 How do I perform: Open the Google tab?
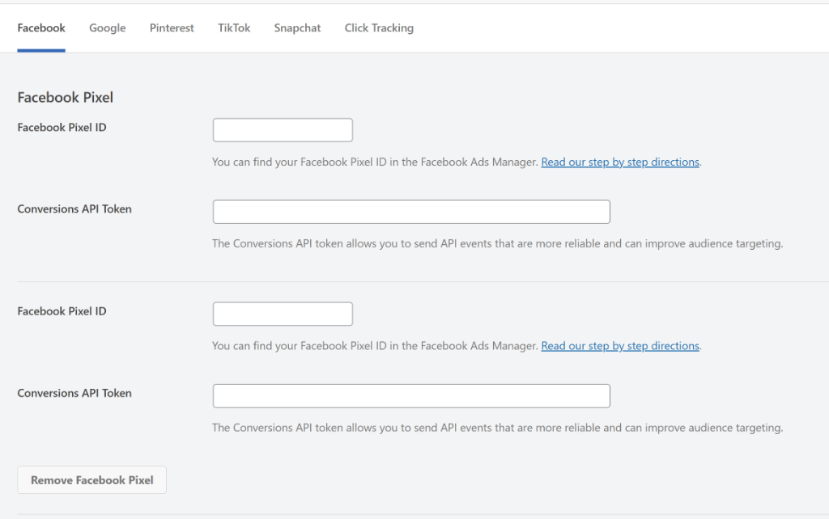pos(107,28)
